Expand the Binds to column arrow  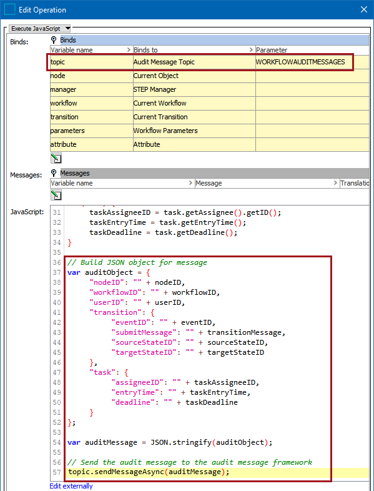click(x=251, y=50)
